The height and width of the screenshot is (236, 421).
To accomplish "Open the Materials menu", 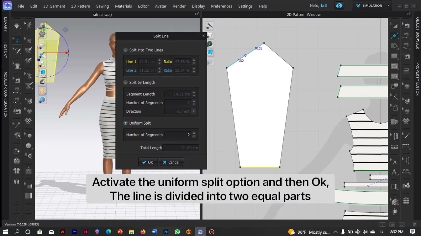I will coord(123,6).
